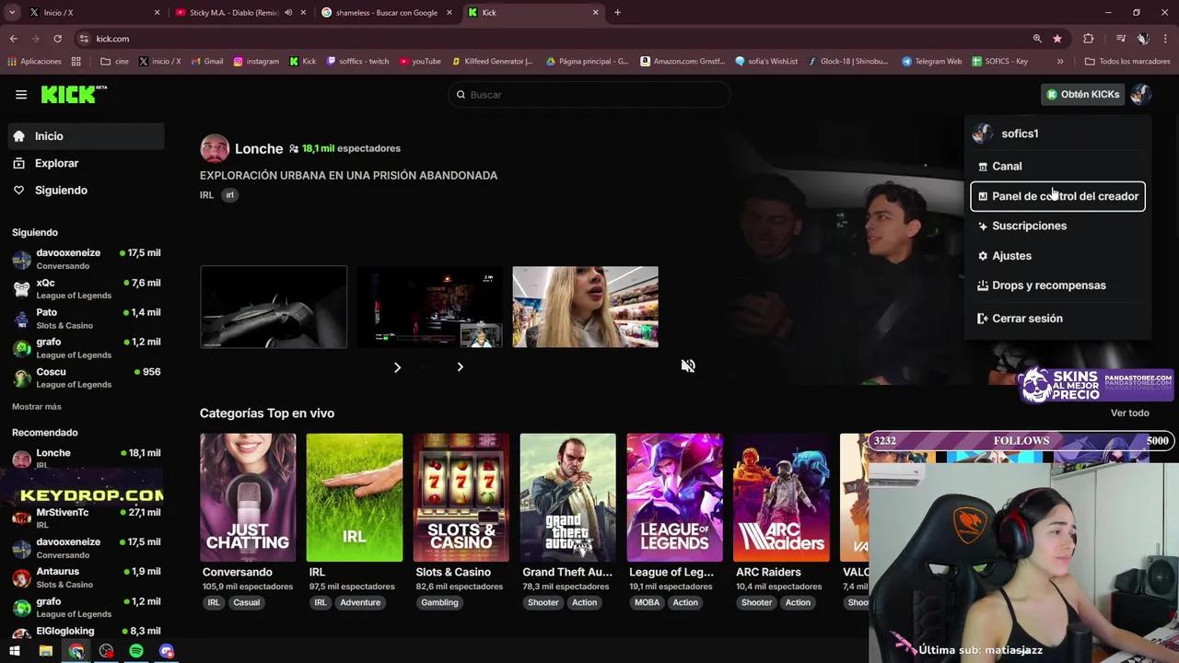Select the dark car stream thumbnail
Viewport: 1179px width, 663px height.
click(274, 307)
